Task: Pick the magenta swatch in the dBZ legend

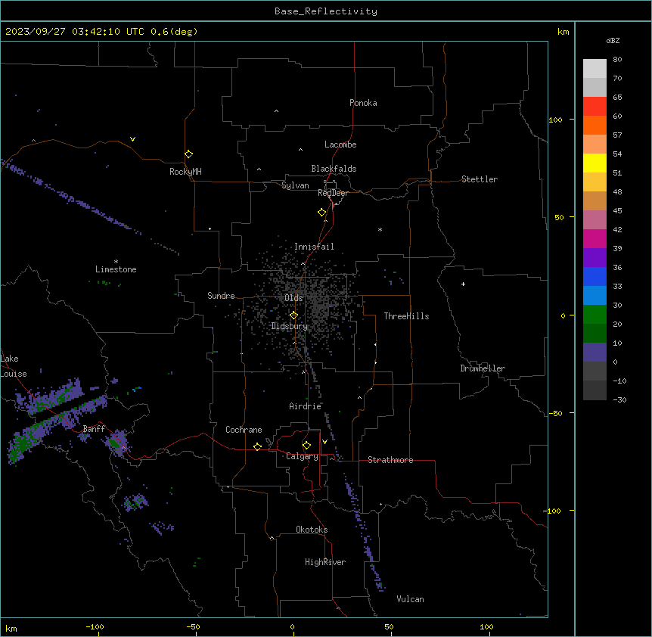Action: (595, 238)
